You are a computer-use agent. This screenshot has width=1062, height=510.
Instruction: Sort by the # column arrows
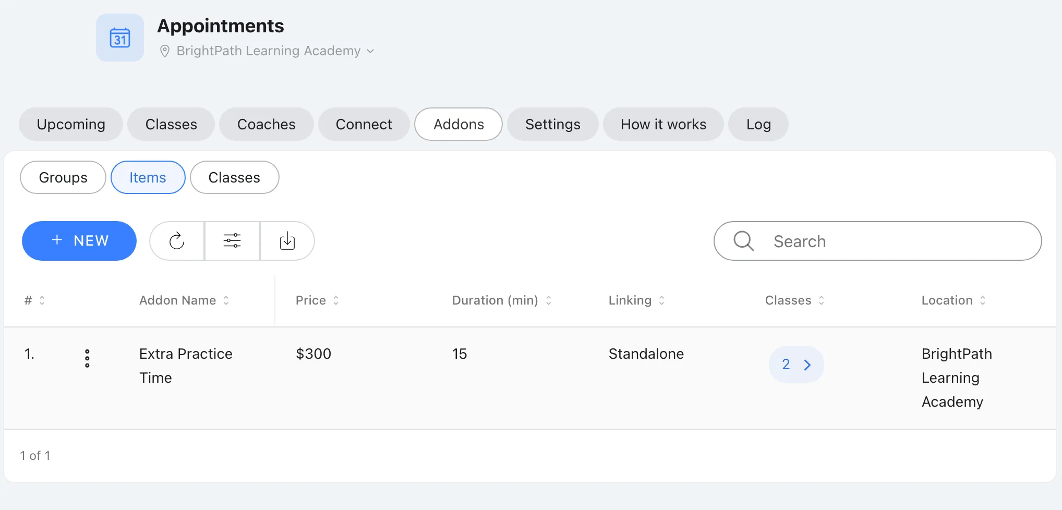pyautogui.click(x=42, y=300)
